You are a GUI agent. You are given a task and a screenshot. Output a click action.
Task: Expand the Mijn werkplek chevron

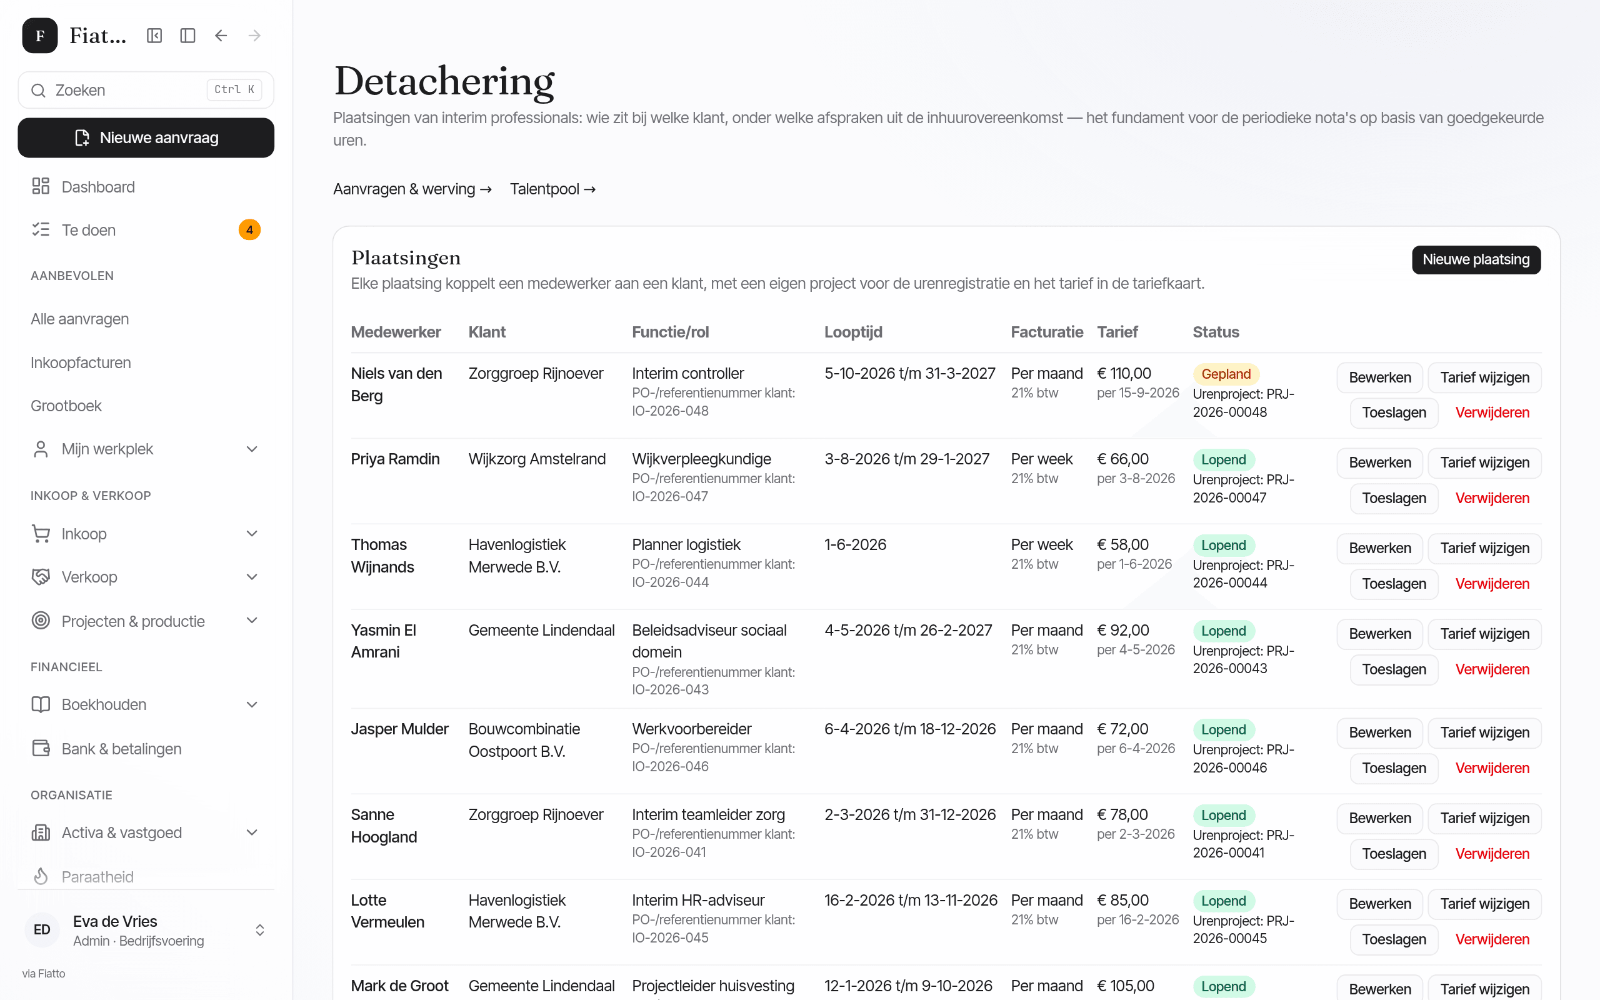(252, 449)
